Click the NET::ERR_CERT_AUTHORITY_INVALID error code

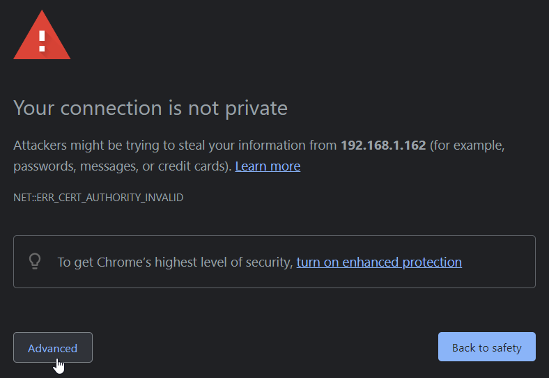(98, 198)
